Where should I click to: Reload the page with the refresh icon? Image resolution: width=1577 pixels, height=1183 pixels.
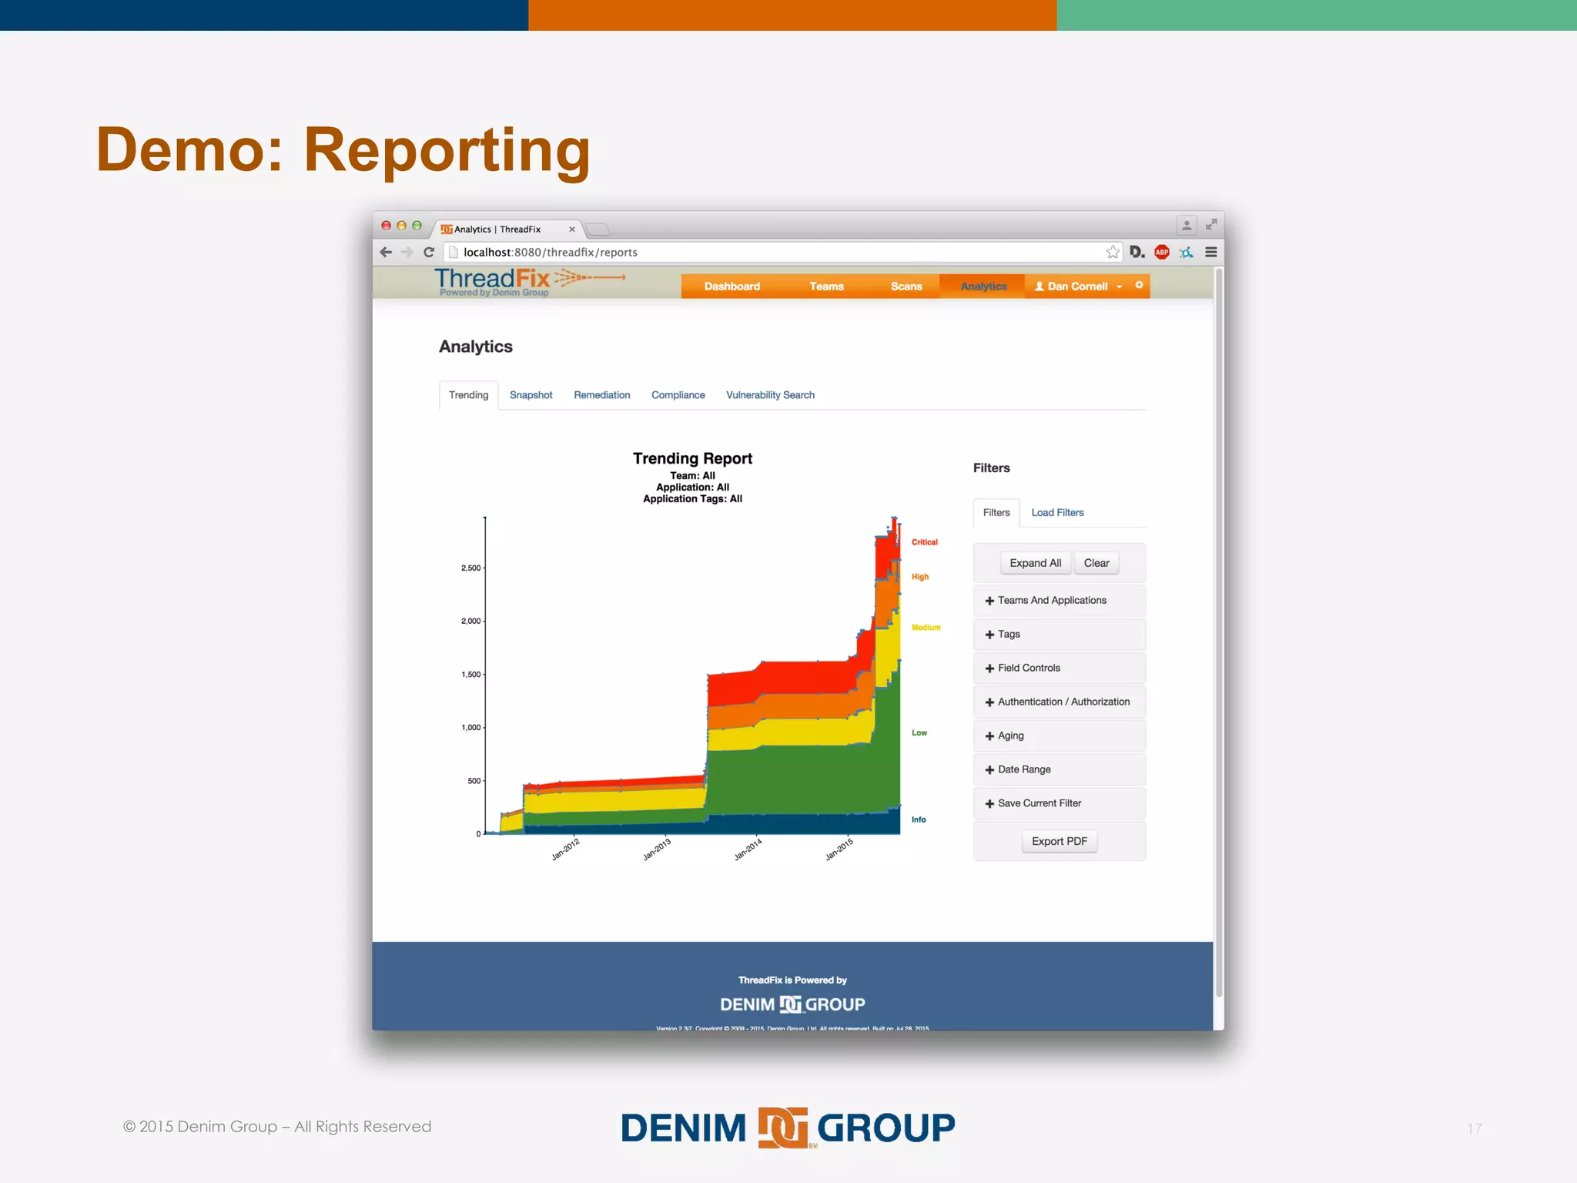(429, 252)
